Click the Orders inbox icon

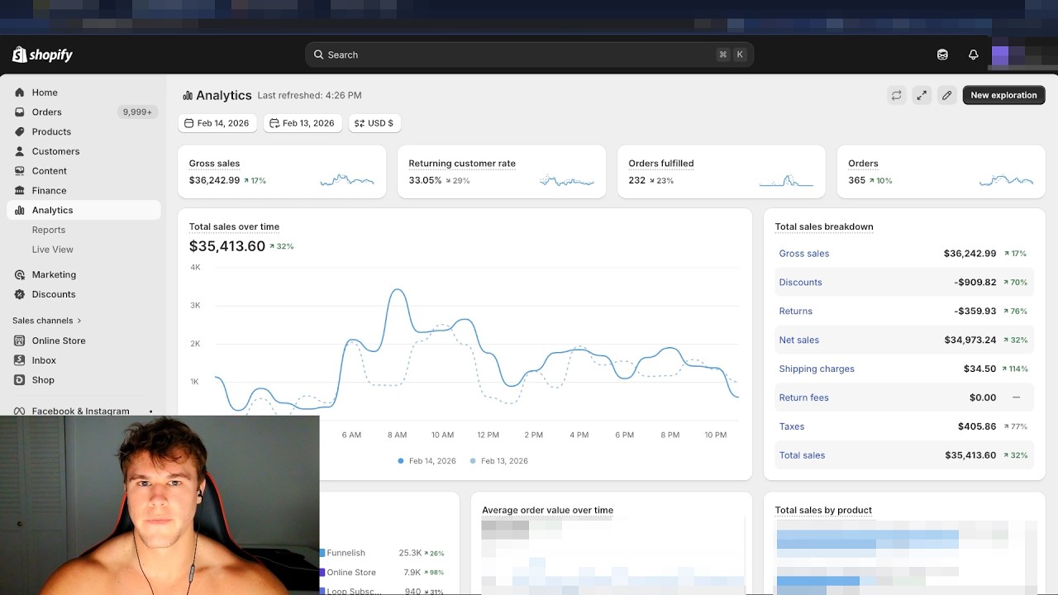click(x=20, y=112)
